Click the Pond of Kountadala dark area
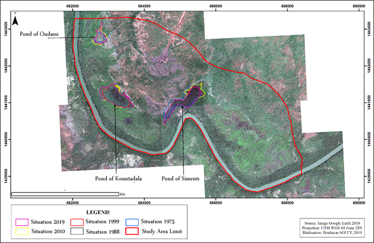The image size is (374, 243). click(116, 95)
